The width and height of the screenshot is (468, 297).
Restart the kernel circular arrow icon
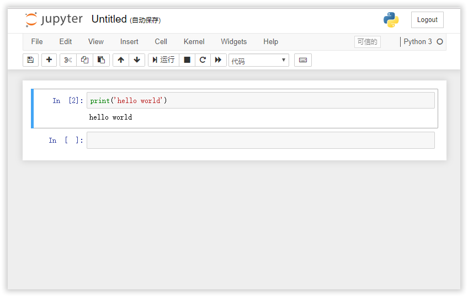point(203,60)
